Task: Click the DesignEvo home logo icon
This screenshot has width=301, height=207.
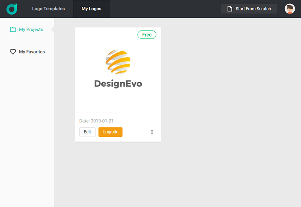Action: click(12, 9)
